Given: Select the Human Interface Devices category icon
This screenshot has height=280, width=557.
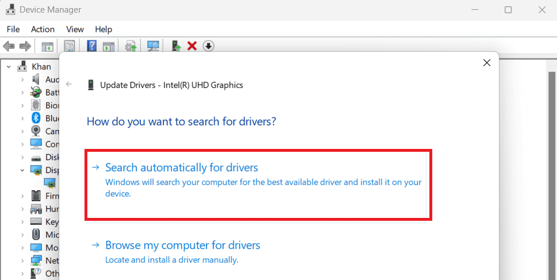Looking at the screenshot, I should 36,209.
